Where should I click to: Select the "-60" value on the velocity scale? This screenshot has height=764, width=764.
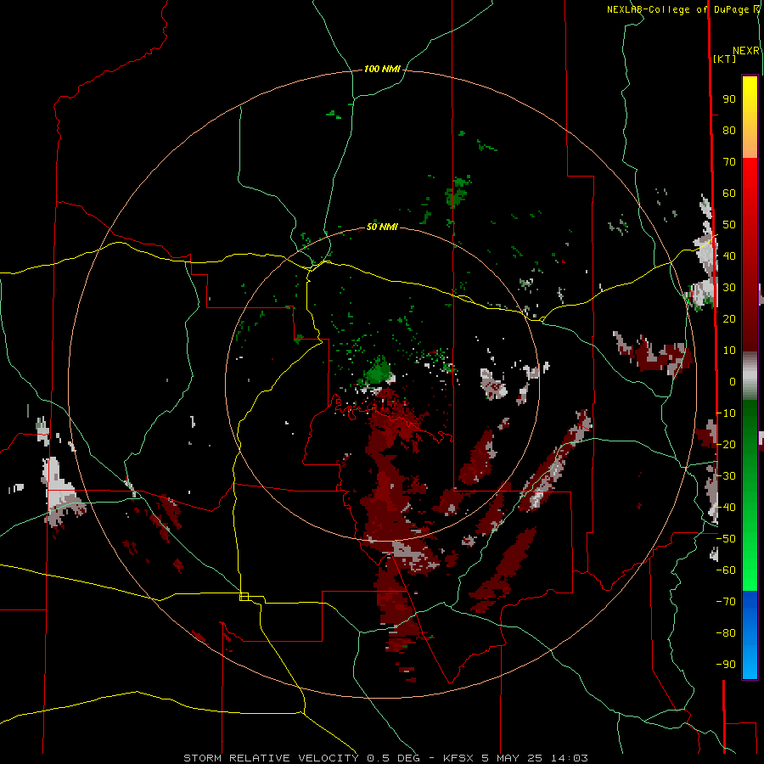point(726,570)
